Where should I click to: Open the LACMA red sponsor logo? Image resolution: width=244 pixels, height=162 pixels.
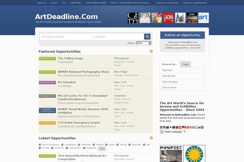tap(168, 18)
